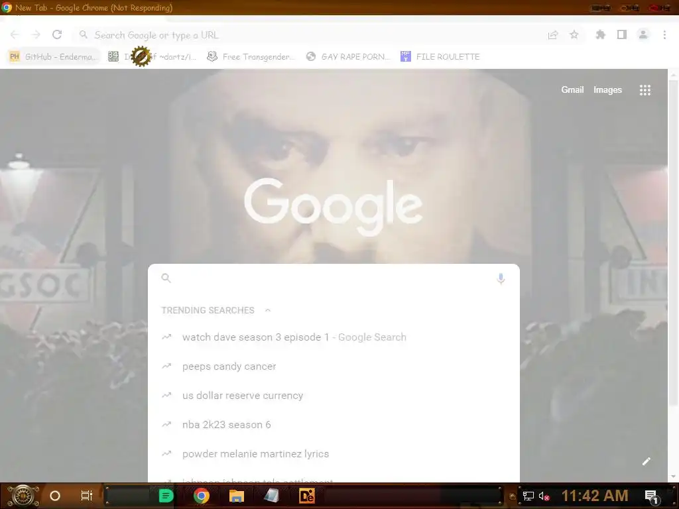Screen dimensions: 679x509
Task: Show the Chrome side panel
Action: pos(622,34)
